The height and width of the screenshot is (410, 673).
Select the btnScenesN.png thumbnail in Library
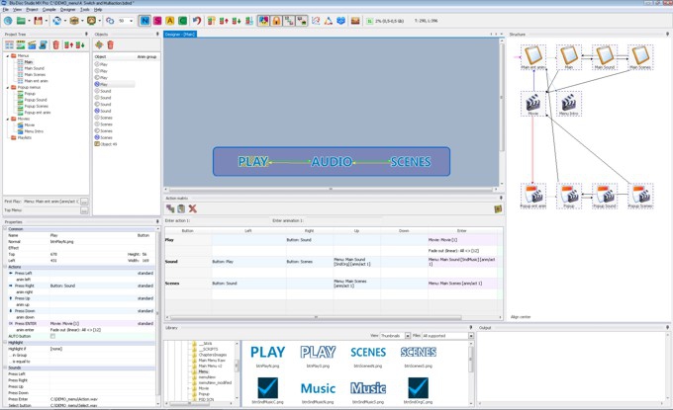click(368, 355)
